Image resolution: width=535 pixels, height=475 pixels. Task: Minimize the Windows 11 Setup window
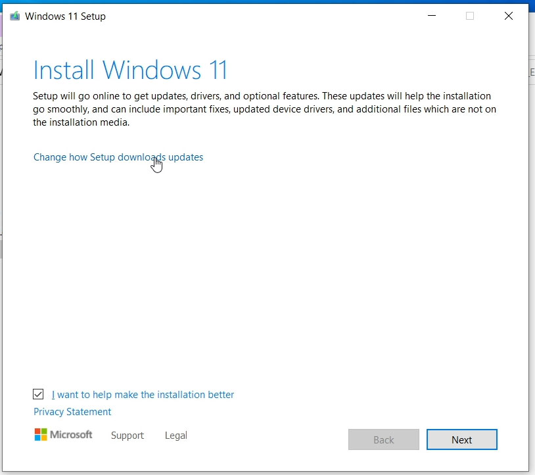click(x=431, y=16)
